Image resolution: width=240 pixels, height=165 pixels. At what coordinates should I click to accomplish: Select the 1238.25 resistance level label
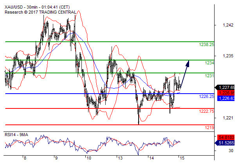pos(206,44)
